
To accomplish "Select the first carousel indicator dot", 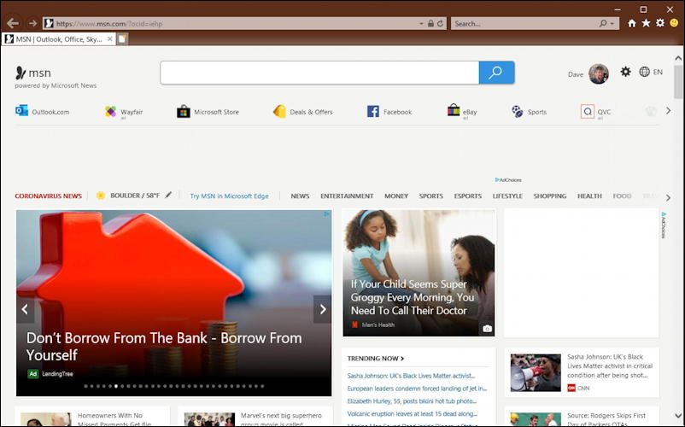I will (x=85, y=386).
